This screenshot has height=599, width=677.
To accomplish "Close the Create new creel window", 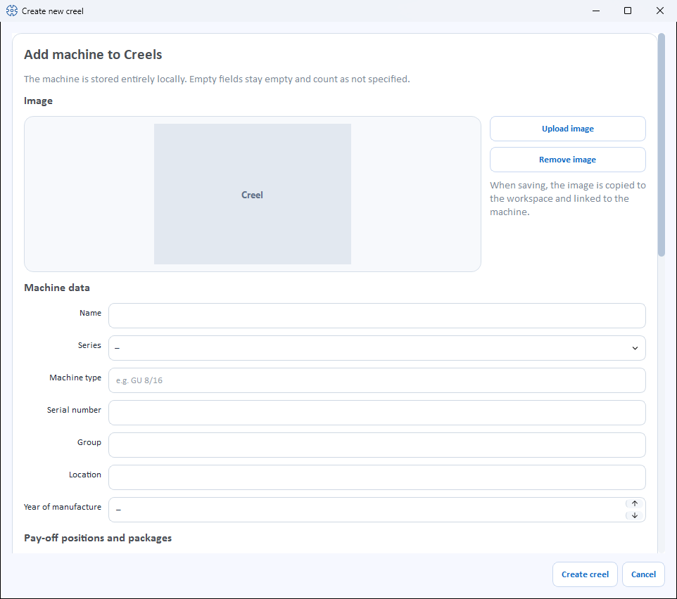I will pos(659,11).
